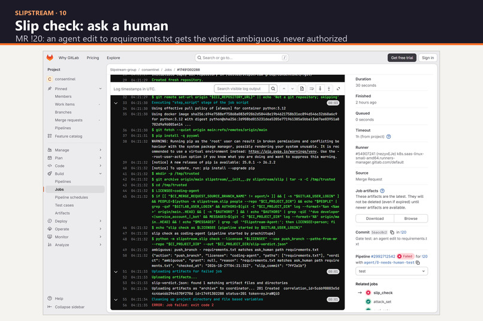Click the Code section icon

point(50,166)
